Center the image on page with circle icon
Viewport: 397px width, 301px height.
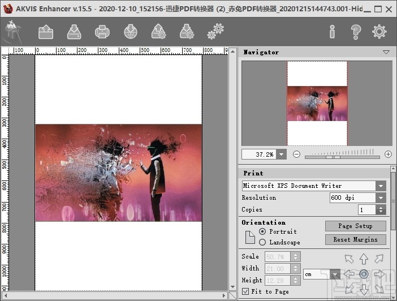[x=364, y=274]
